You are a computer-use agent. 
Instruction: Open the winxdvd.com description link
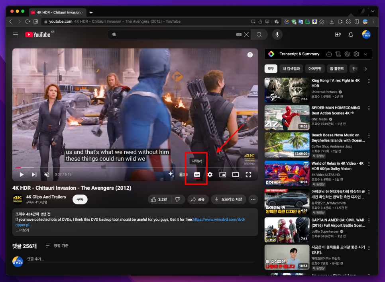point(218,220)
